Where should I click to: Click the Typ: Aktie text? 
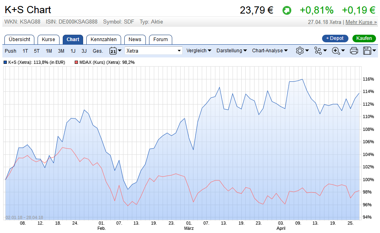click(151, 22)
